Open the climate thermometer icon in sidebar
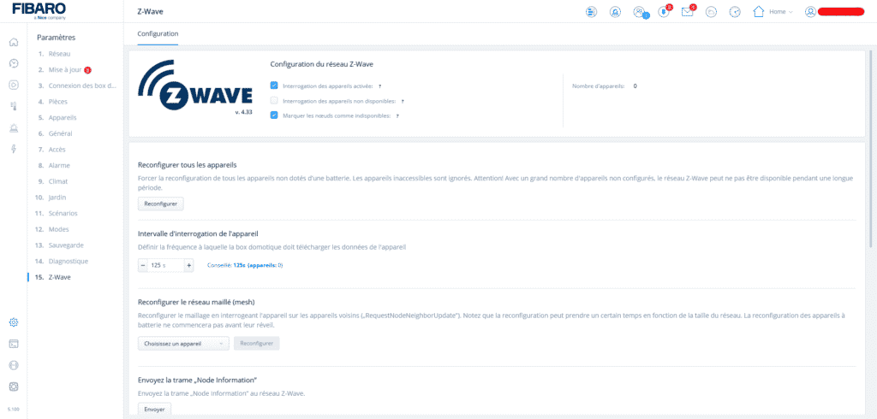The image size is (877, 419). tap(14, 106)
